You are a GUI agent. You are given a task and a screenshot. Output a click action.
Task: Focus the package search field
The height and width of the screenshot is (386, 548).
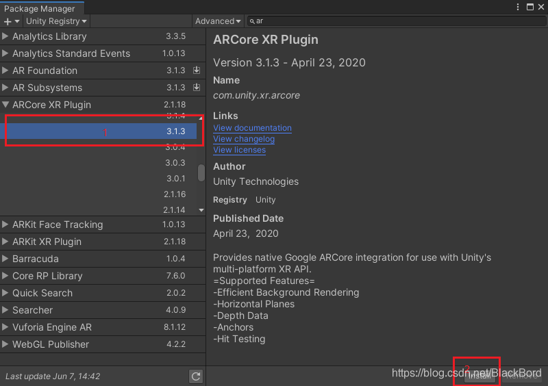coord(396,21)
